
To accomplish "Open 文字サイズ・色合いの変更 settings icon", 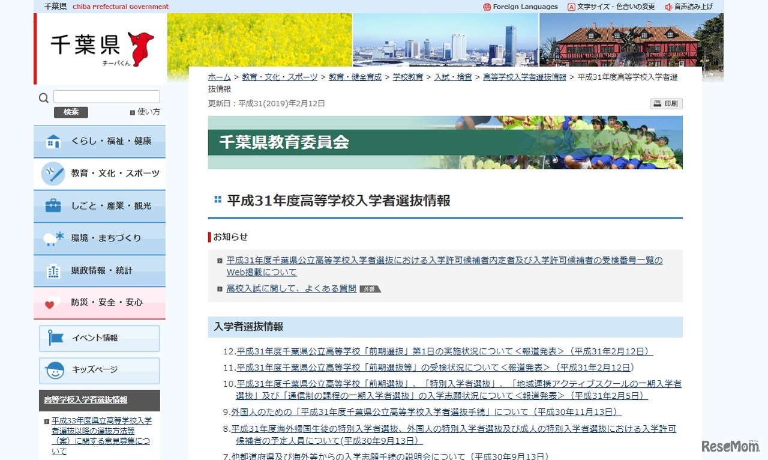I will tap(570, 7).
